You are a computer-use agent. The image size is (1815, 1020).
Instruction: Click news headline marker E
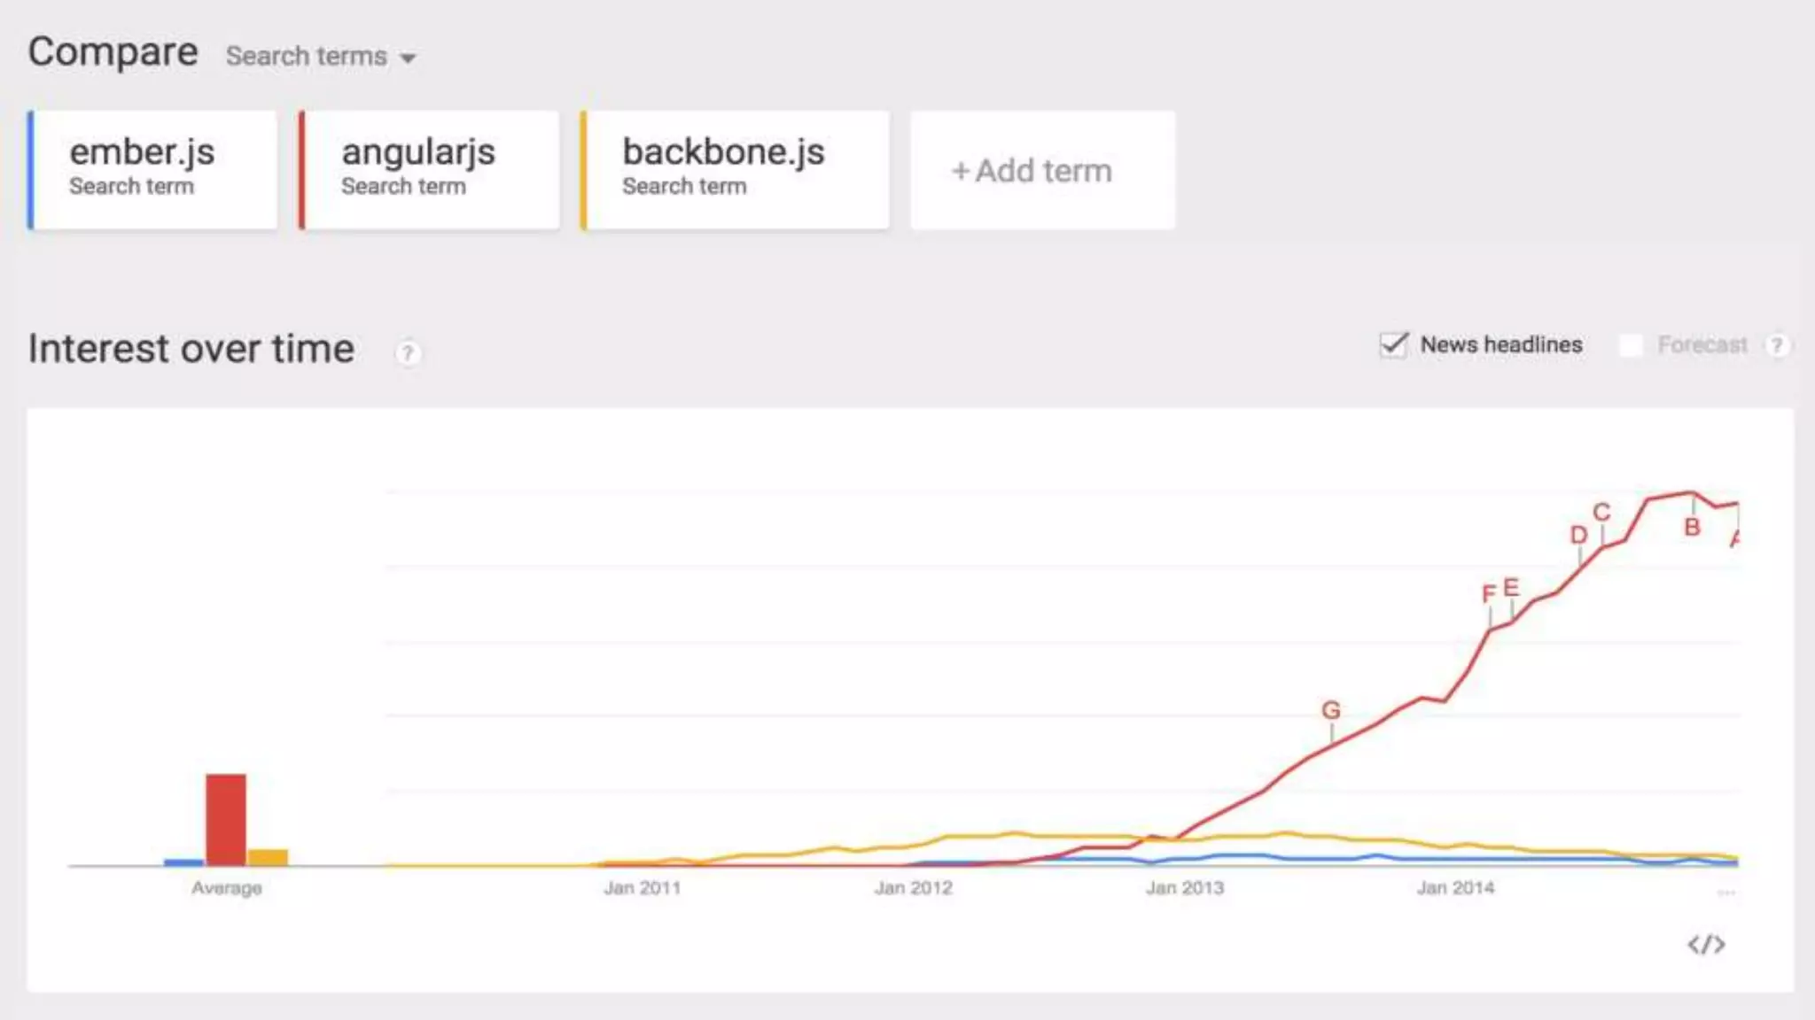pyautogui.click(x=1511, y=587)
